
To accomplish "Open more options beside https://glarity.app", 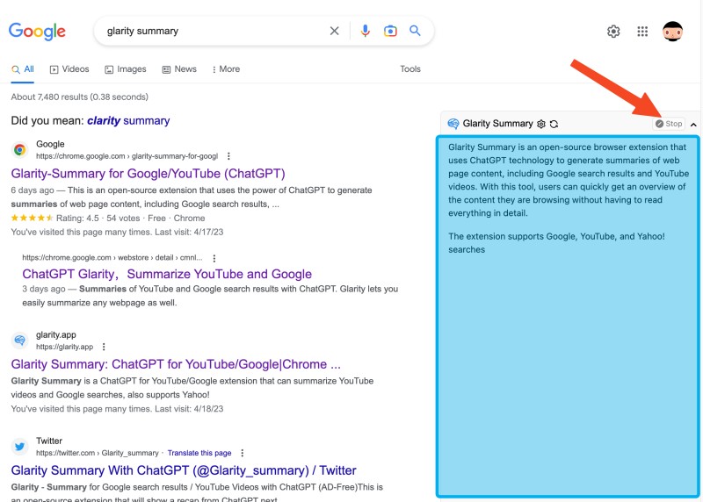I will click(x=104, y=347).
